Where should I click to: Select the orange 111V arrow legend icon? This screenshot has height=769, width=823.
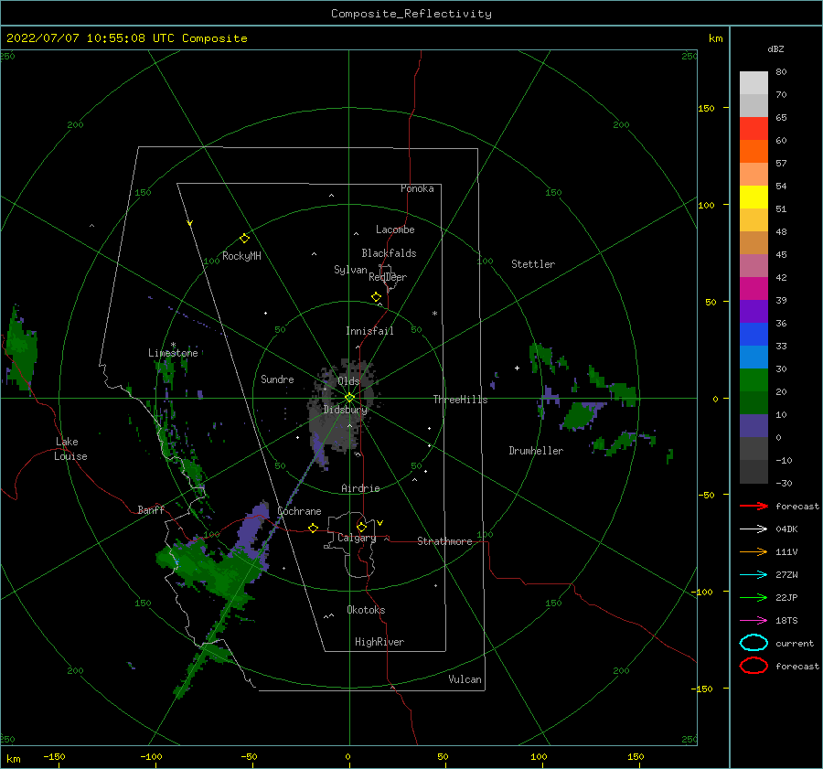coord(754,551)
